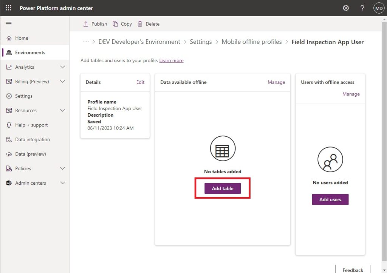The image size is (387, 273).
Task: Open Data (preview) from the sidebar
Action: pos(29,154)
